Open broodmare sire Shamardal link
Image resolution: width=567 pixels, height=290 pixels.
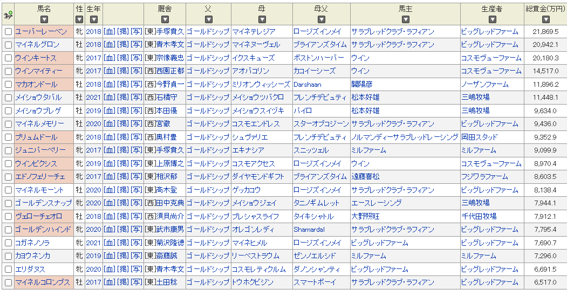309,230
